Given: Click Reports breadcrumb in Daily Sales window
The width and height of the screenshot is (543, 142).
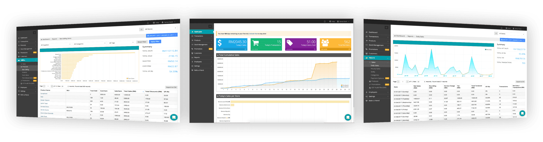Looking at the screenshot, I should [x=411, y=36].
